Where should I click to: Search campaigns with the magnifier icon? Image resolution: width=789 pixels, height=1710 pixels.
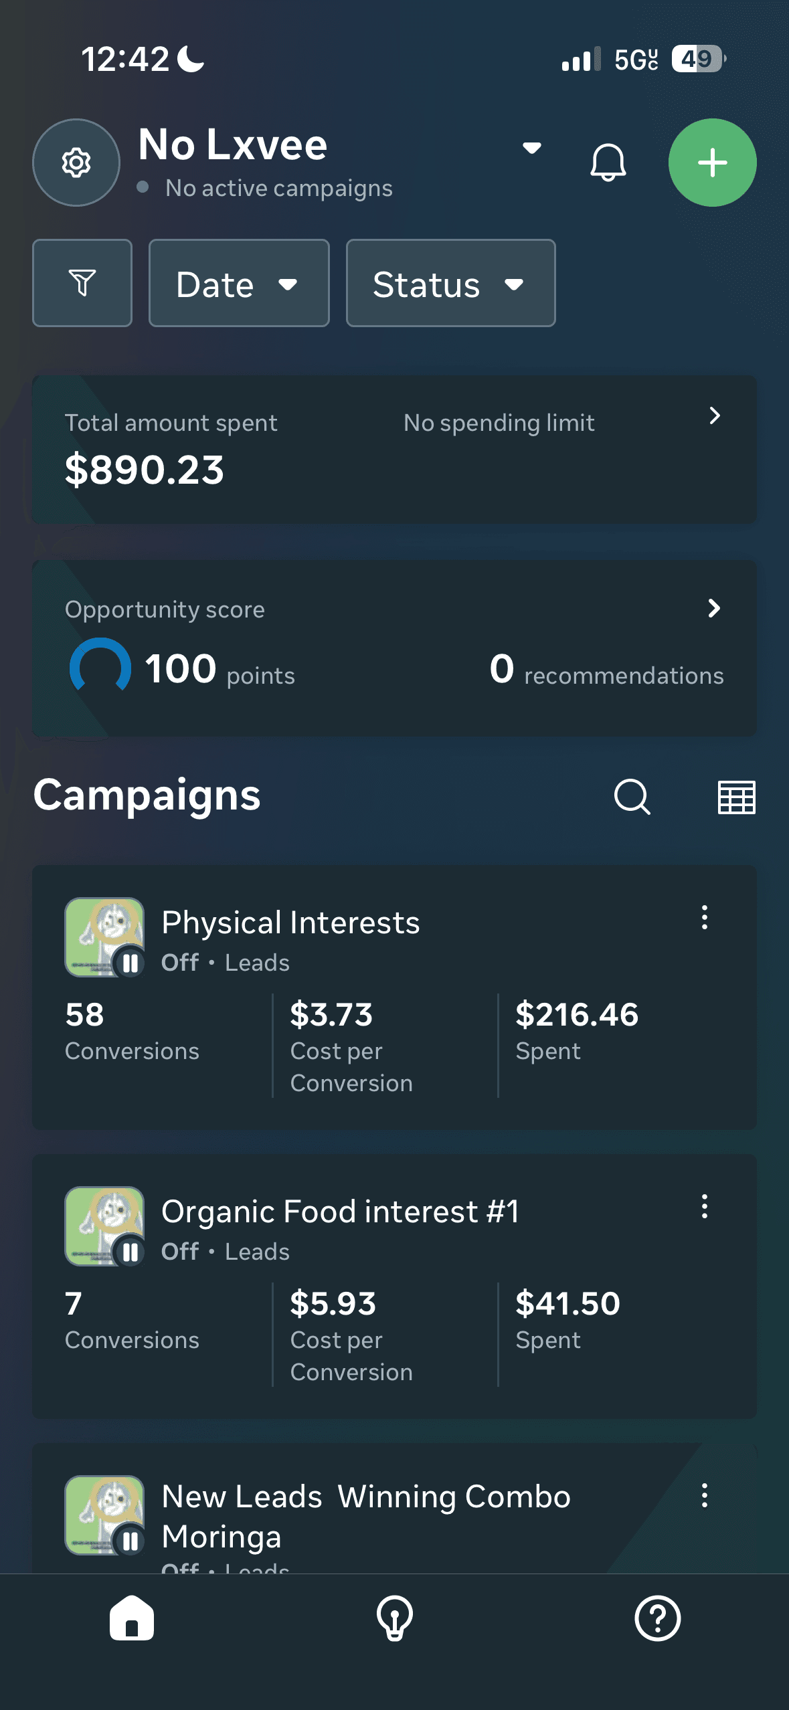(632, 796)
